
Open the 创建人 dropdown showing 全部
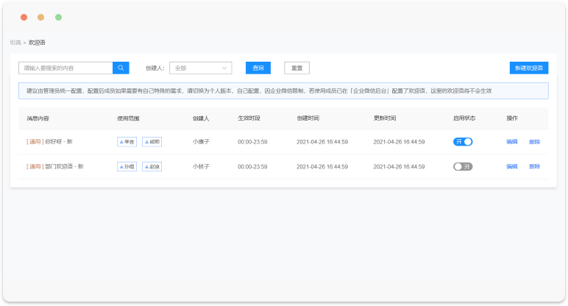[200, 68]
